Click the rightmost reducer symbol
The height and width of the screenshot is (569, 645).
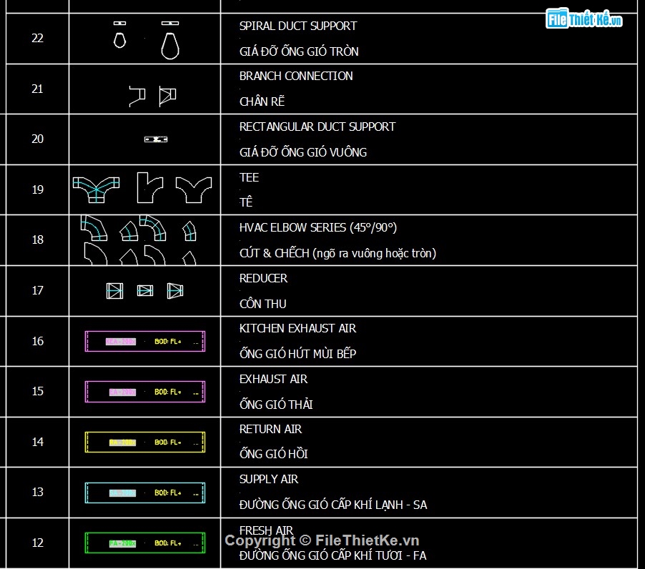[175, 290]
